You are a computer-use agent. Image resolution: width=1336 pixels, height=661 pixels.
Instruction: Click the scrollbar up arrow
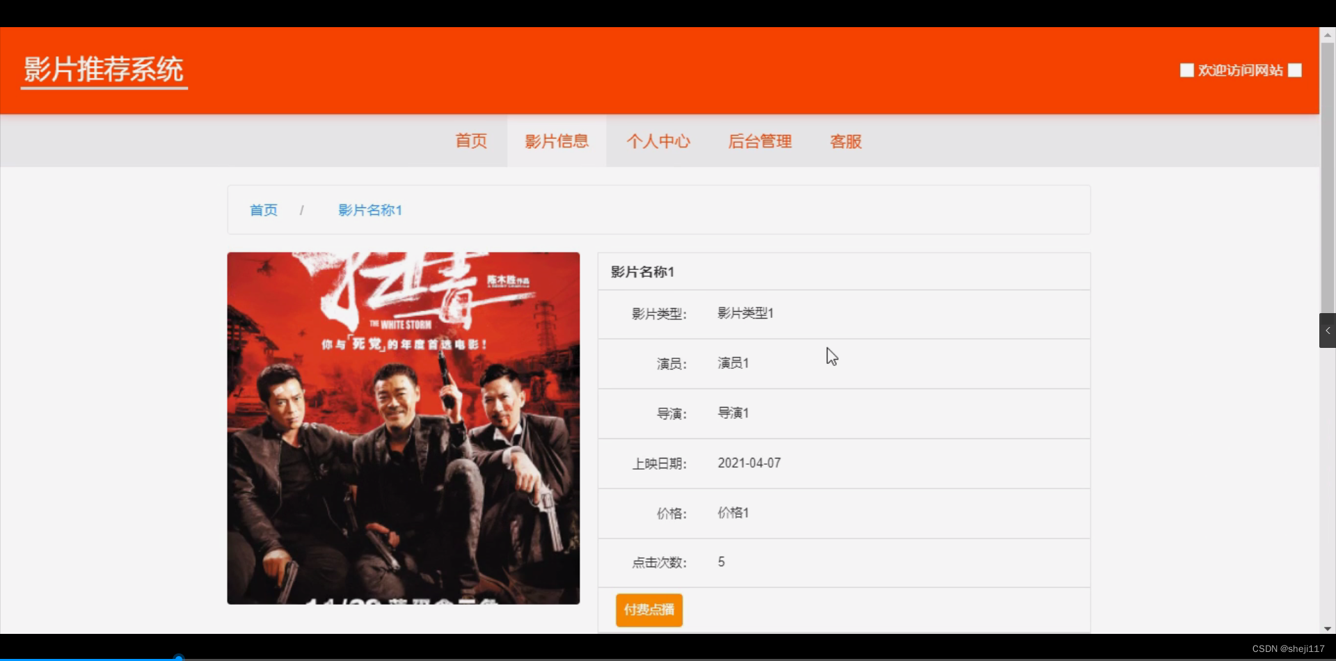(1327, 34)
